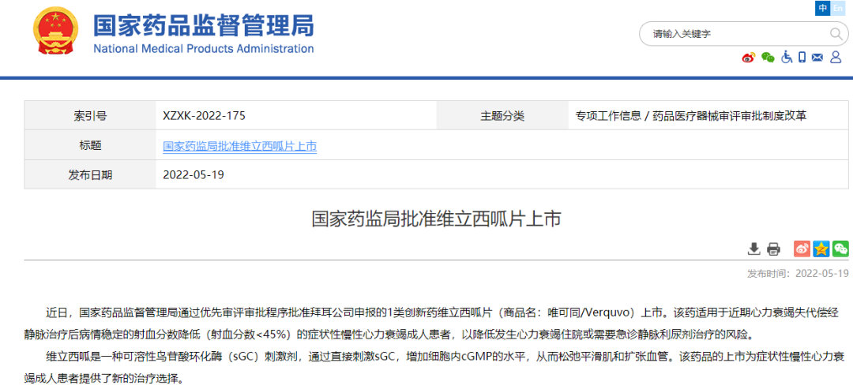Download the article via download icon
Screen dimensions: 853x389
753,249
